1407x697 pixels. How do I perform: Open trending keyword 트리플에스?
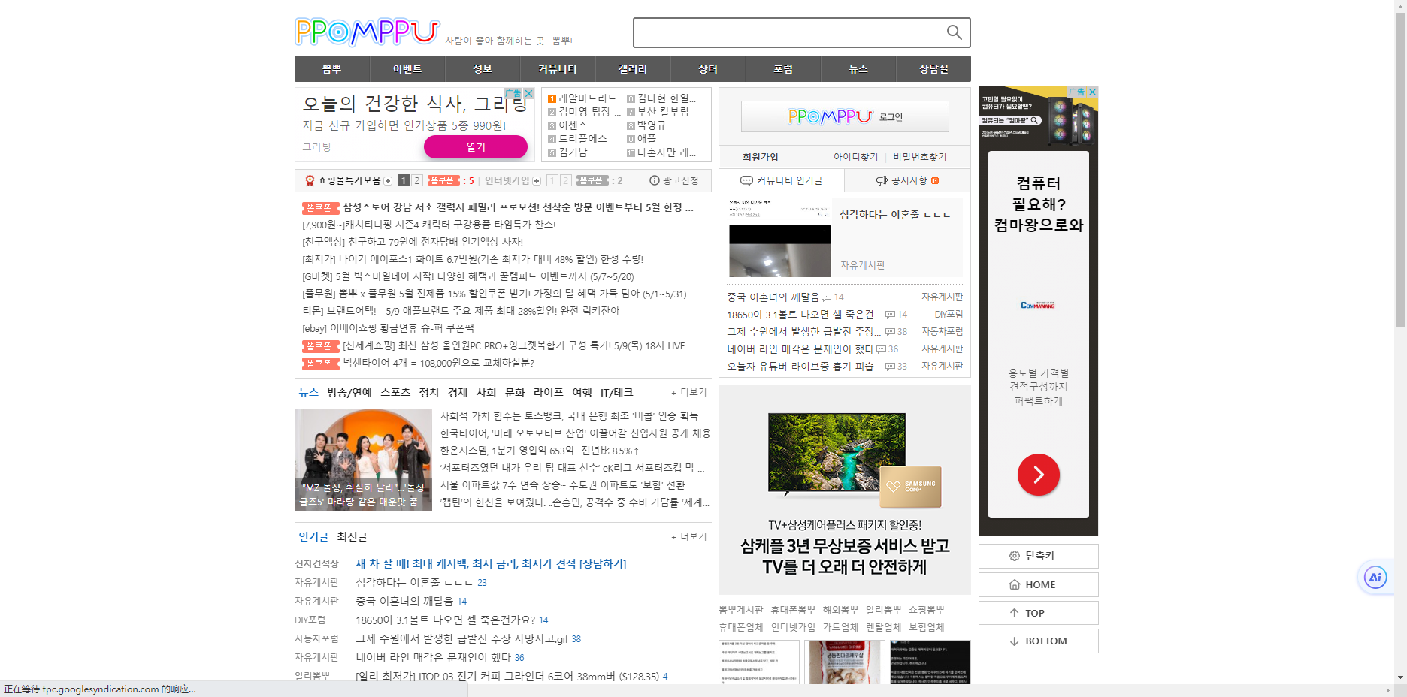[582, 139]
